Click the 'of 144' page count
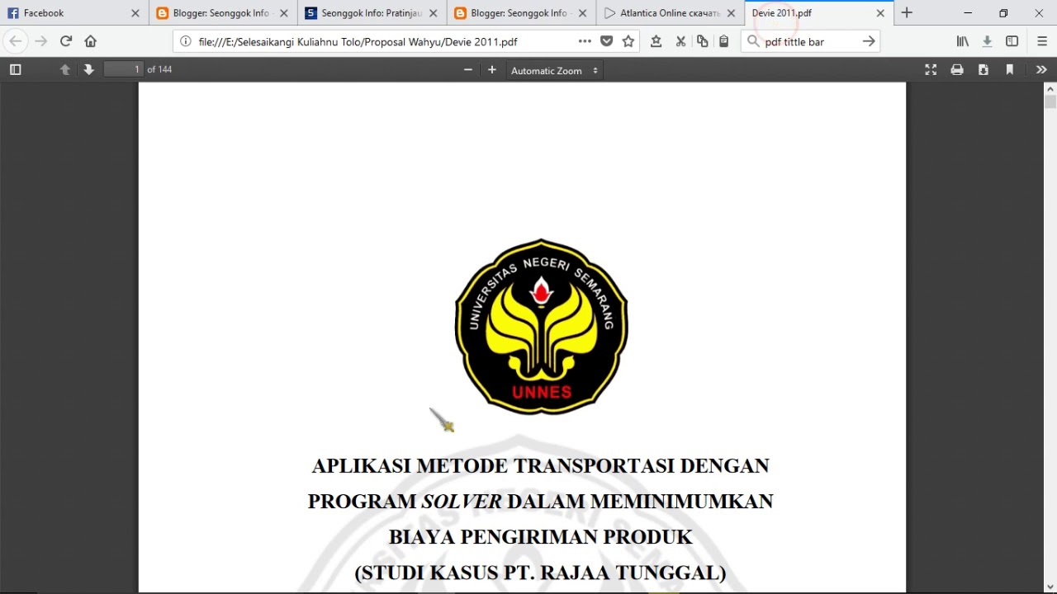This screenshot has width=1057, height=594. point(159,69)
